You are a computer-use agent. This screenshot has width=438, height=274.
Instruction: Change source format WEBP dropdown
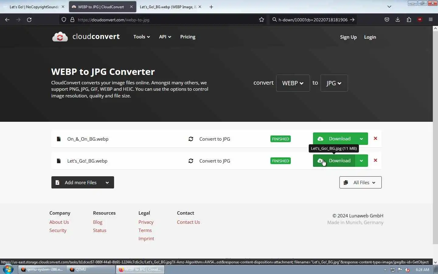coord(293,83)
